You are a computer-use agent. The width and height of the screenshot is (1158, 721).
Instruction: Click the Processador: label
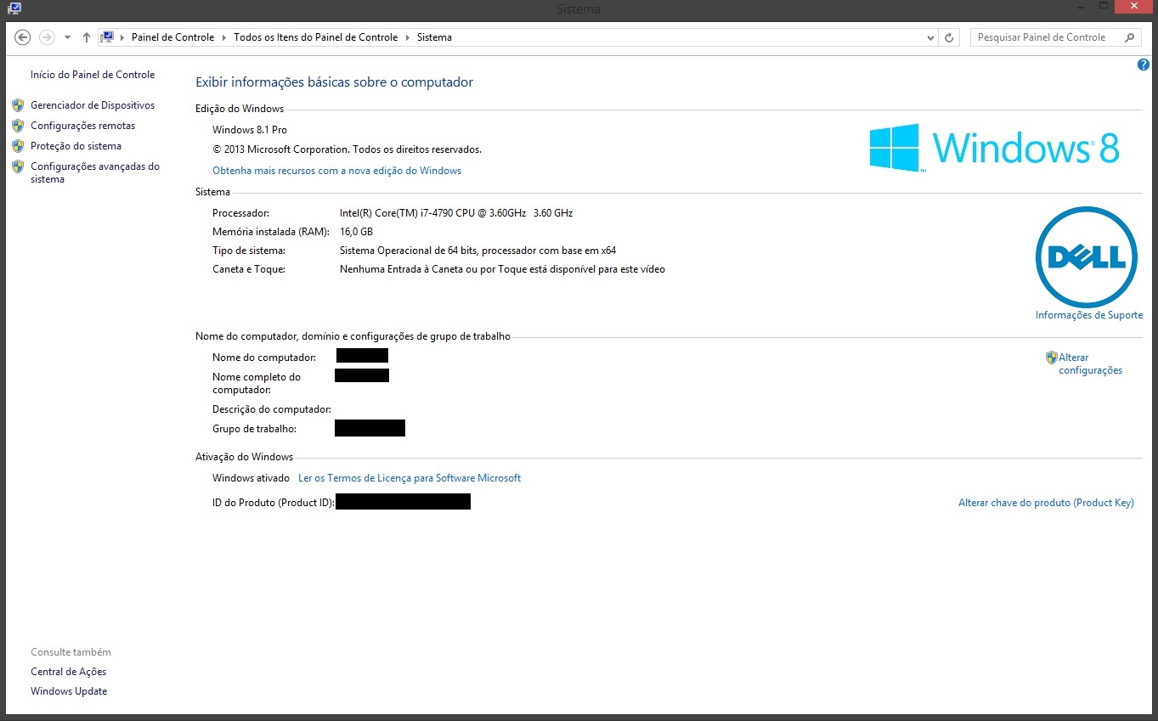pos(240,213)
